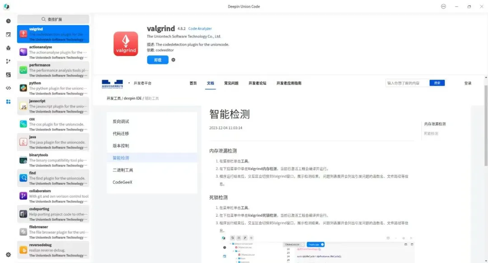Screen dimensions: 488x263
Task: Select the binarytools plugin icon
Action: (x=23, y=160)
